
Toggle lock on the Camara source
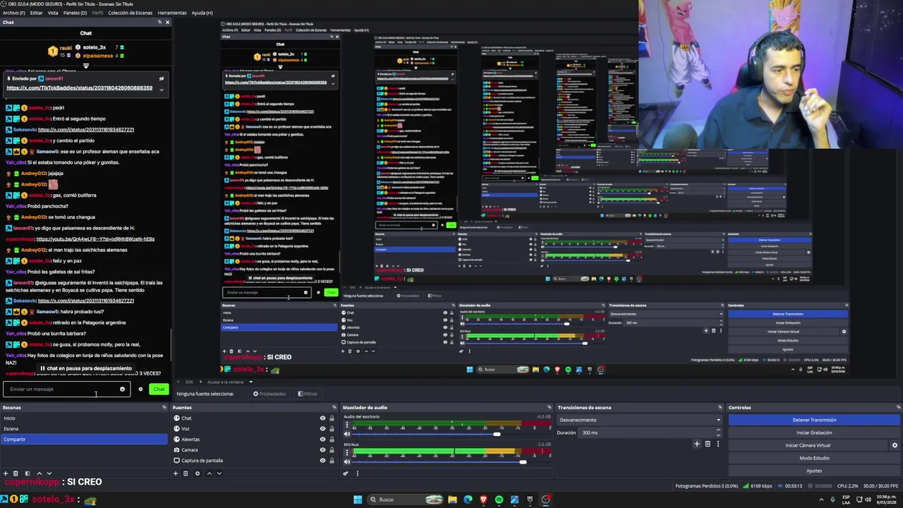332,449
